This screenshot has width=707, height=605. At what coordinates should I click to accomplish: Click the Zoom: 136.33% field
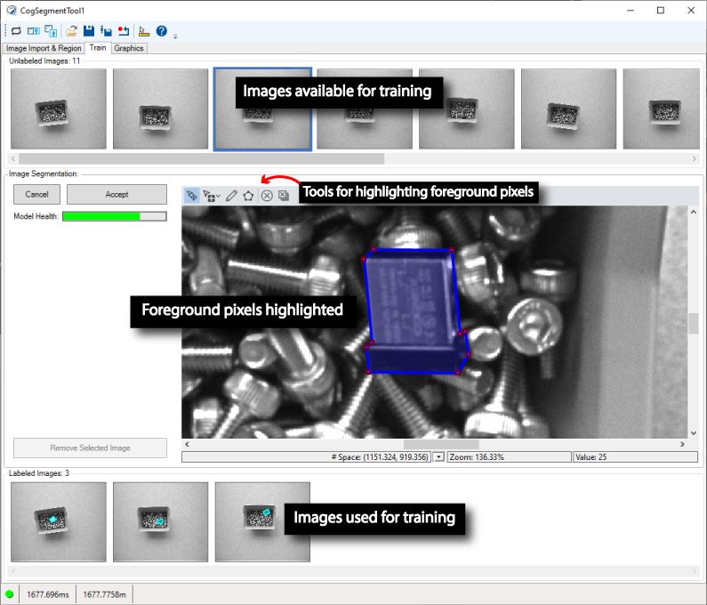tap(509, 457)
